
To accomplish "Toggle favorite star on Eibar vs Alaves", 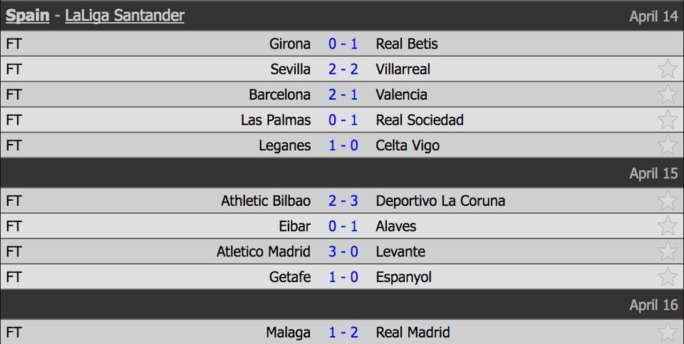I will pos(668,226).
